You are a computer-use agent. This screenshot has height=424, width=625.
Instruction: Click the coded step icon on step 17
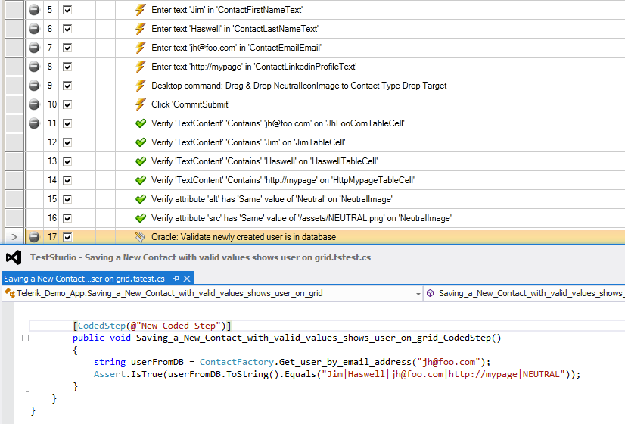(x=140, y=237)
